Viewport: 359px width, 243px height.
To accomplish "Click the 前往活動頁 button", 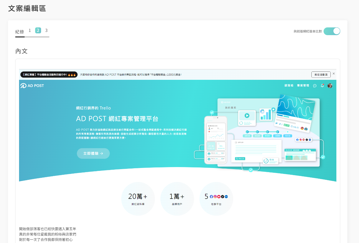I will point(321,74).
